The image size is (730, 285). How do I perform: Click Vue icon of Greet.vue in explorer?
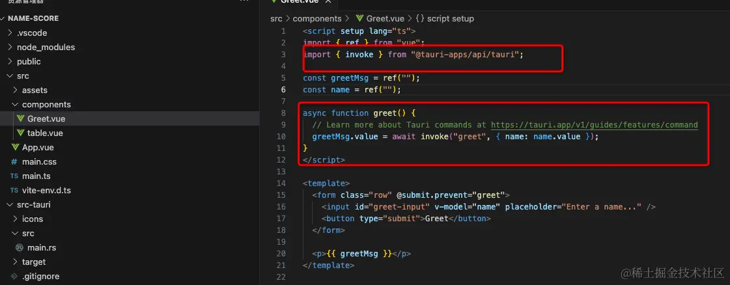pyautogui.click(x=20, y=119)
